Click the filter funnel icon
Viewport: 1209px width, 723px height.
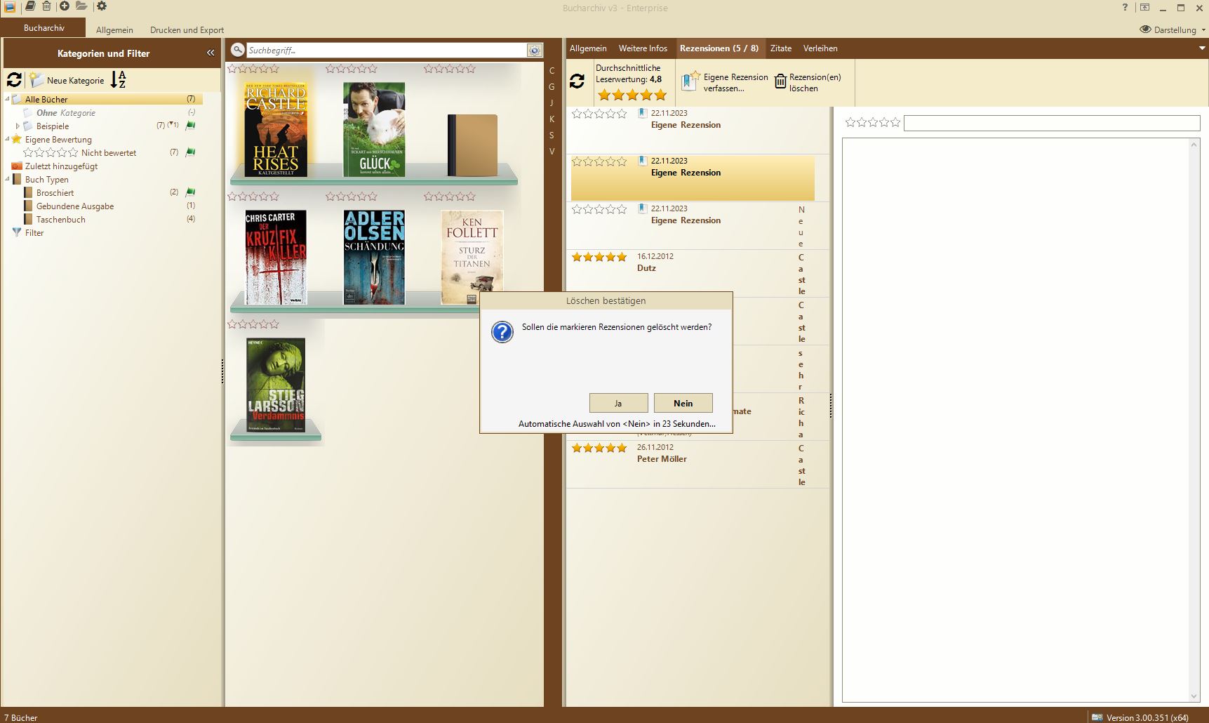tap(17, 232)
